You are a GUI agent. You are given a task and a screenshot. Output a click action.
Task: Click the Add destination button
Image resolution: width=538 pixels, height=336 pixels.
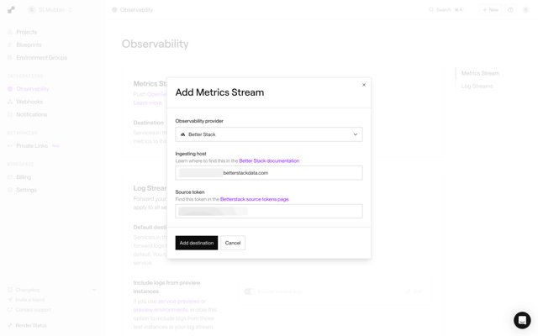coord(197,243)
